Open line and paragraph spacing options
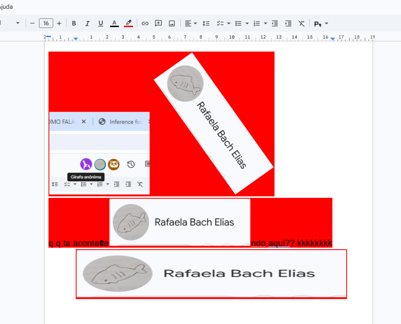The width and height of the screenshot is (401, 324). coord(206,23)
